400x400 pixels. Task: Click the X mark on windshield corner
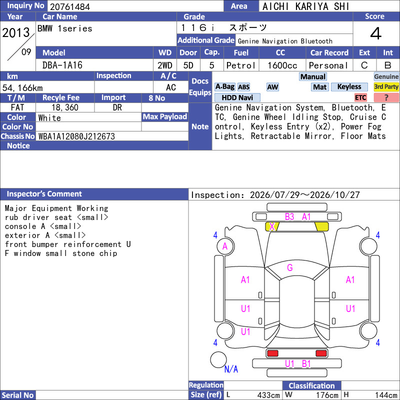tap(272, 226)
